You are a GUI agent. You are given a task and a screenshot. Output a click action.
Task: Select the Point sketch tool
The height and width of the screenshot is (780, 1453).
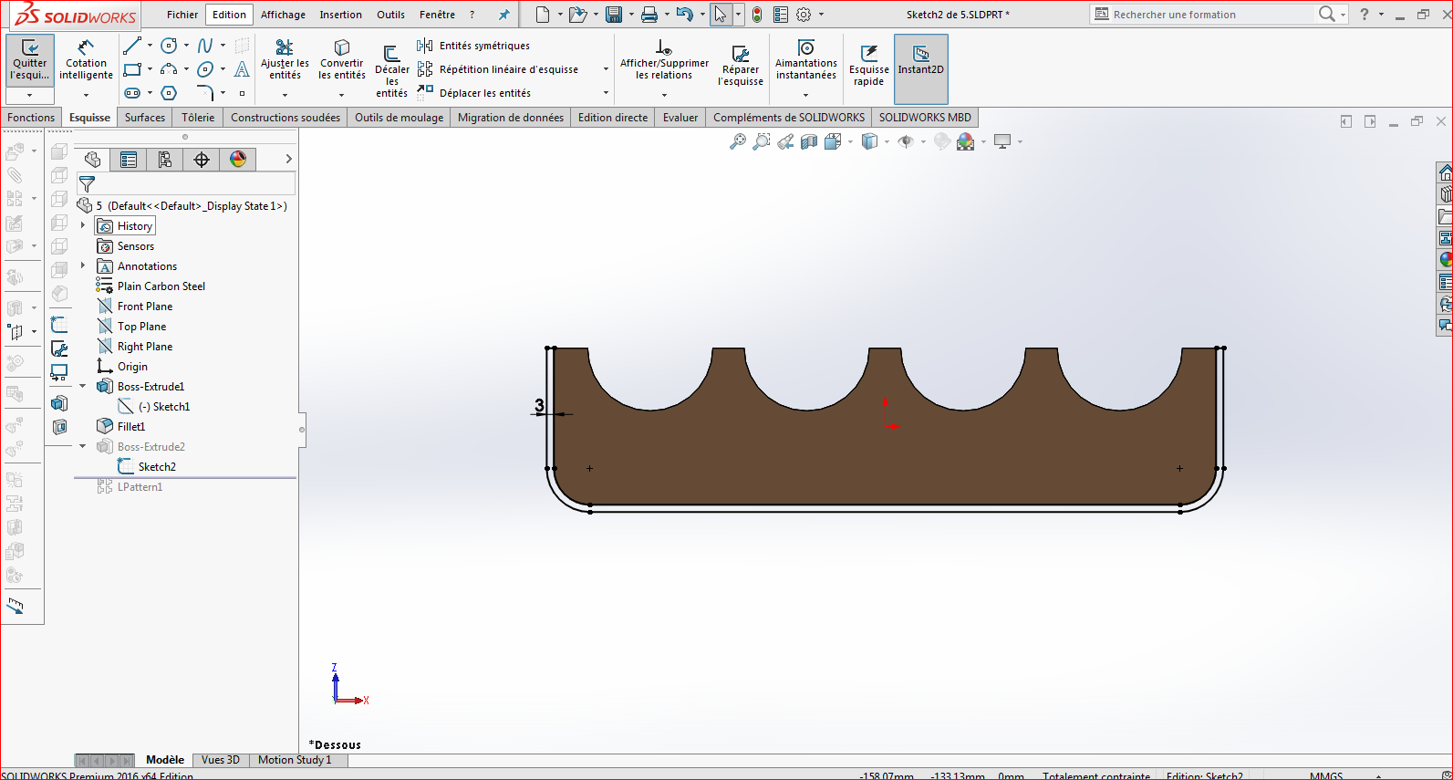(x=242, y=93)
